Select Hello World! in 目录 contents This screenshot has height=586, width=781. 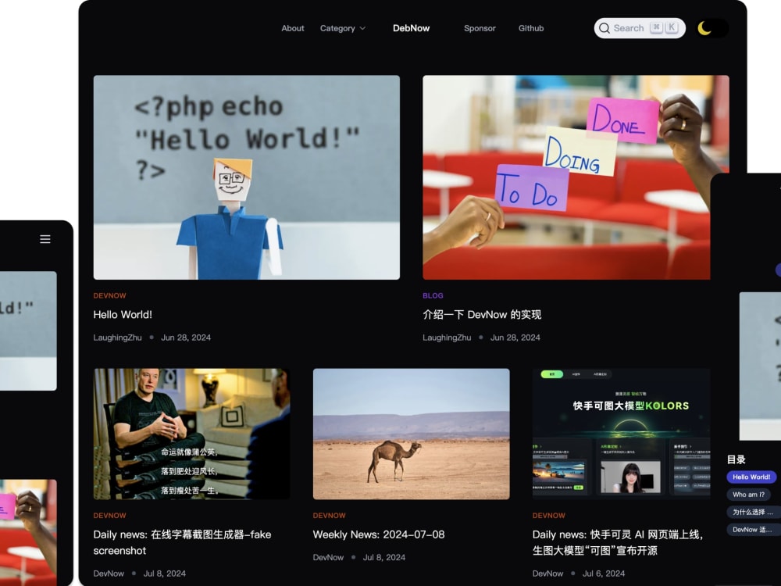751,477
